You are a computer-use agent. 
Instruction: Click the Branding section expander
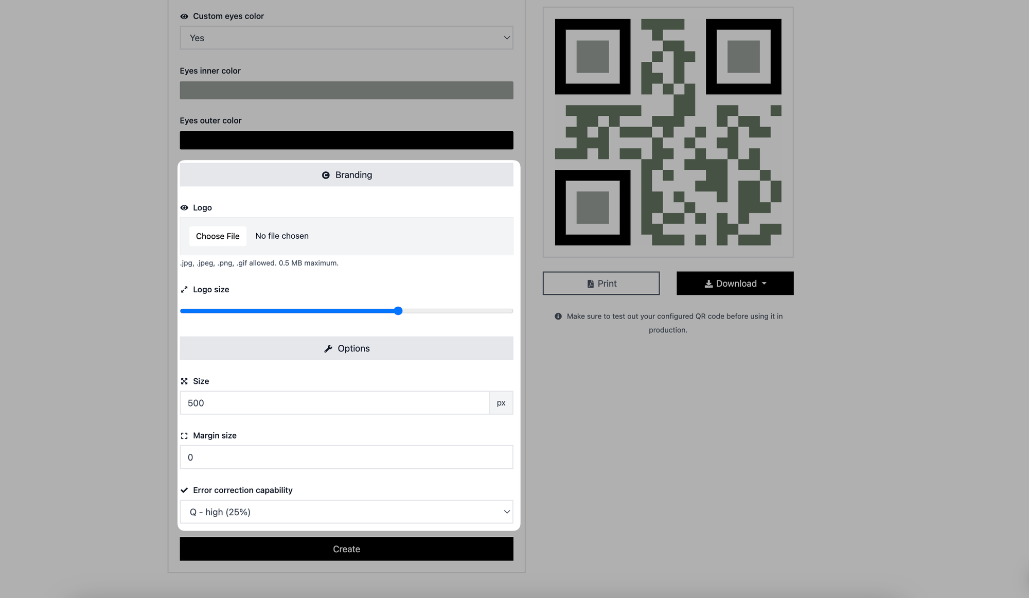(347, 174)
